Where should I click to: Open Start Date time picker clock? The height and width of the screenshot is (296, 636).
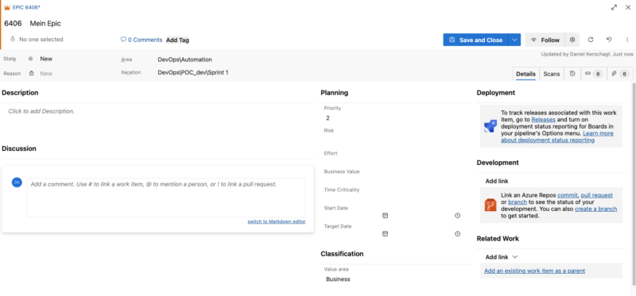click(458, 216)
